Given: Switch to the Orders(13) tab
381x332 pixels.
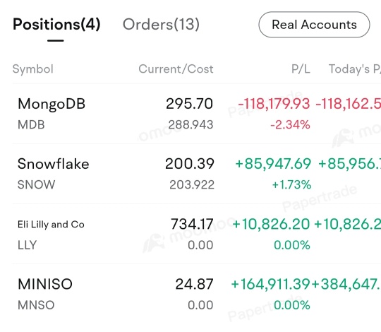Looking at the screenshot, I should 161,25.
